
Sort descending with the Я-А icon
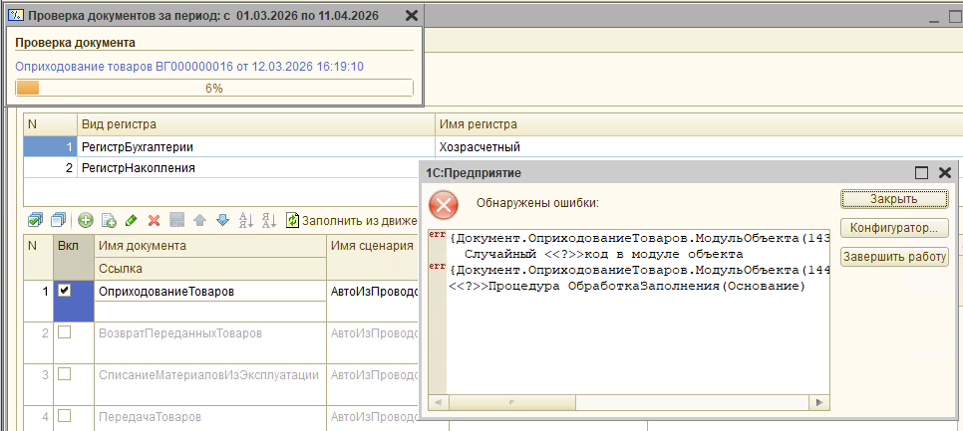click(x=269, y=220)
